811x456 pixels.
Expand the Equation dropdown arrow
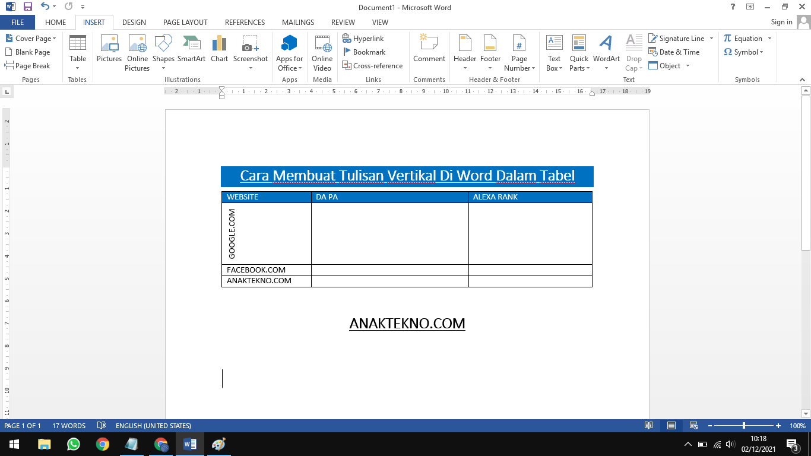[769, 39]
